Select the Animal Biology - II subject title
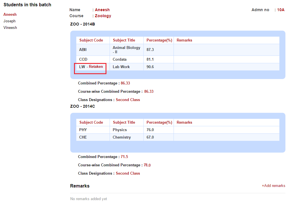The width and height of the screenshot is (288, 211). coord(126,50)
